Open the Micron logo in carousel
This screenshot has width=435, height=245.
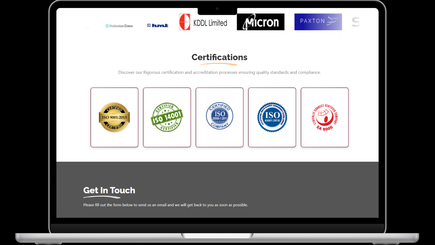pyautogui.click(x=260, y=22)
